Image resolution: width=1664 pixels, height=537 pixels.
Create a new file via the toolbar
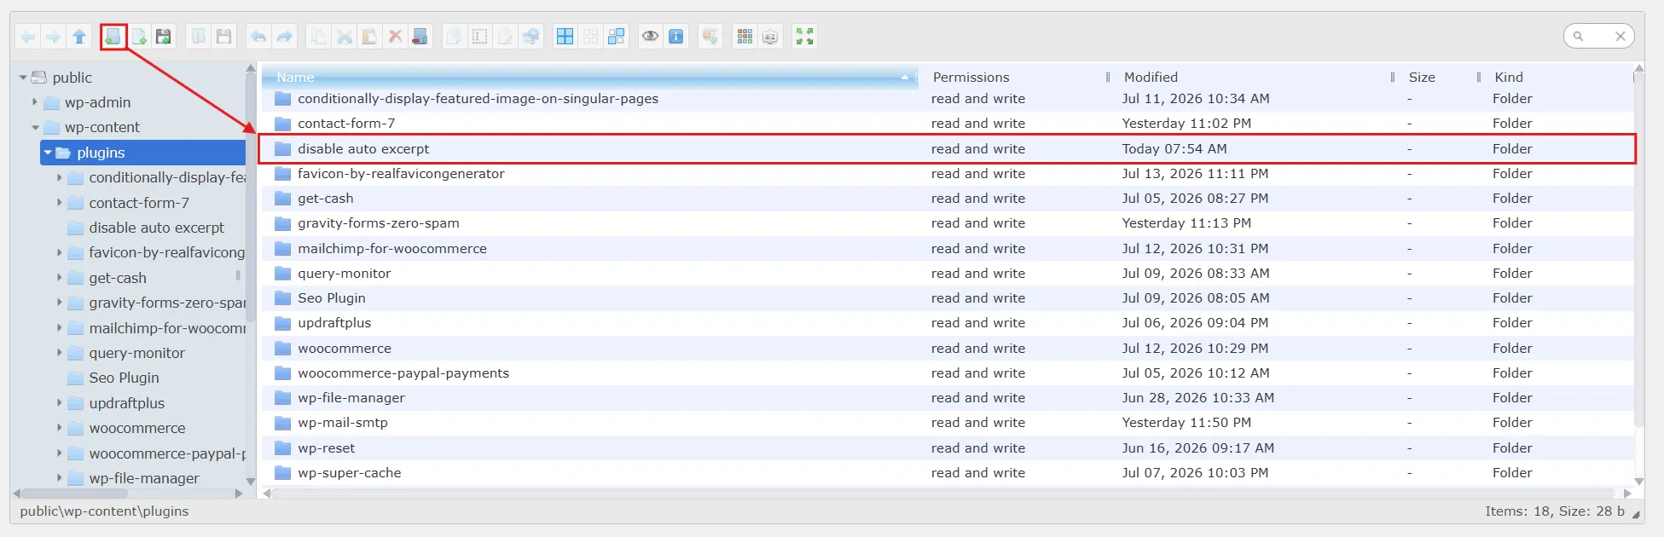click(x=139, y=37)
